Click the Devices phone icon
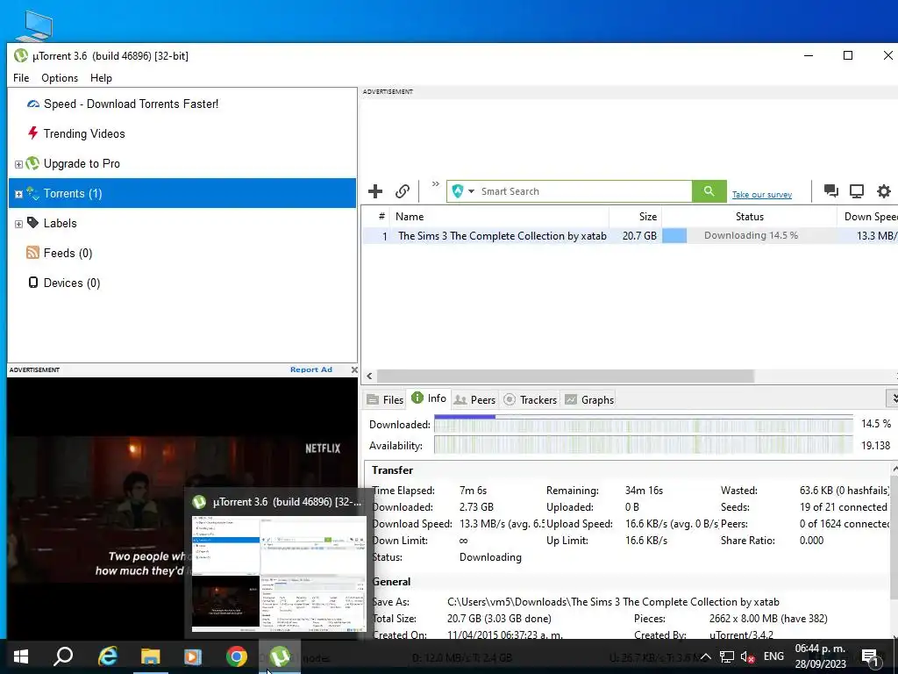The image size is (898, 674). click(33, 282)
